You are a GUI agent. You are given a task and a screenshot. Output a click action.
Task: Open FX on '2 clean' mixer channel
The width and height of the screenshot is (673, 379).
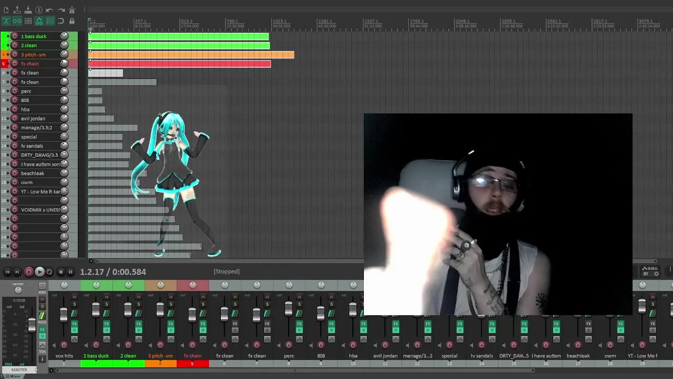(x=138, y=324)
